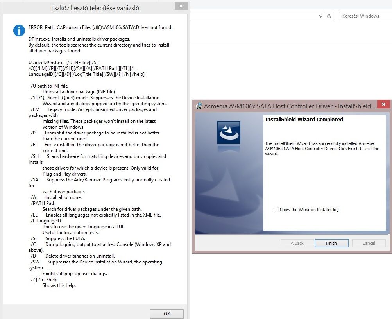Refresh the Explorer address bar
Image resolution: width=392 pixels, height=319 pixels.
329,16
